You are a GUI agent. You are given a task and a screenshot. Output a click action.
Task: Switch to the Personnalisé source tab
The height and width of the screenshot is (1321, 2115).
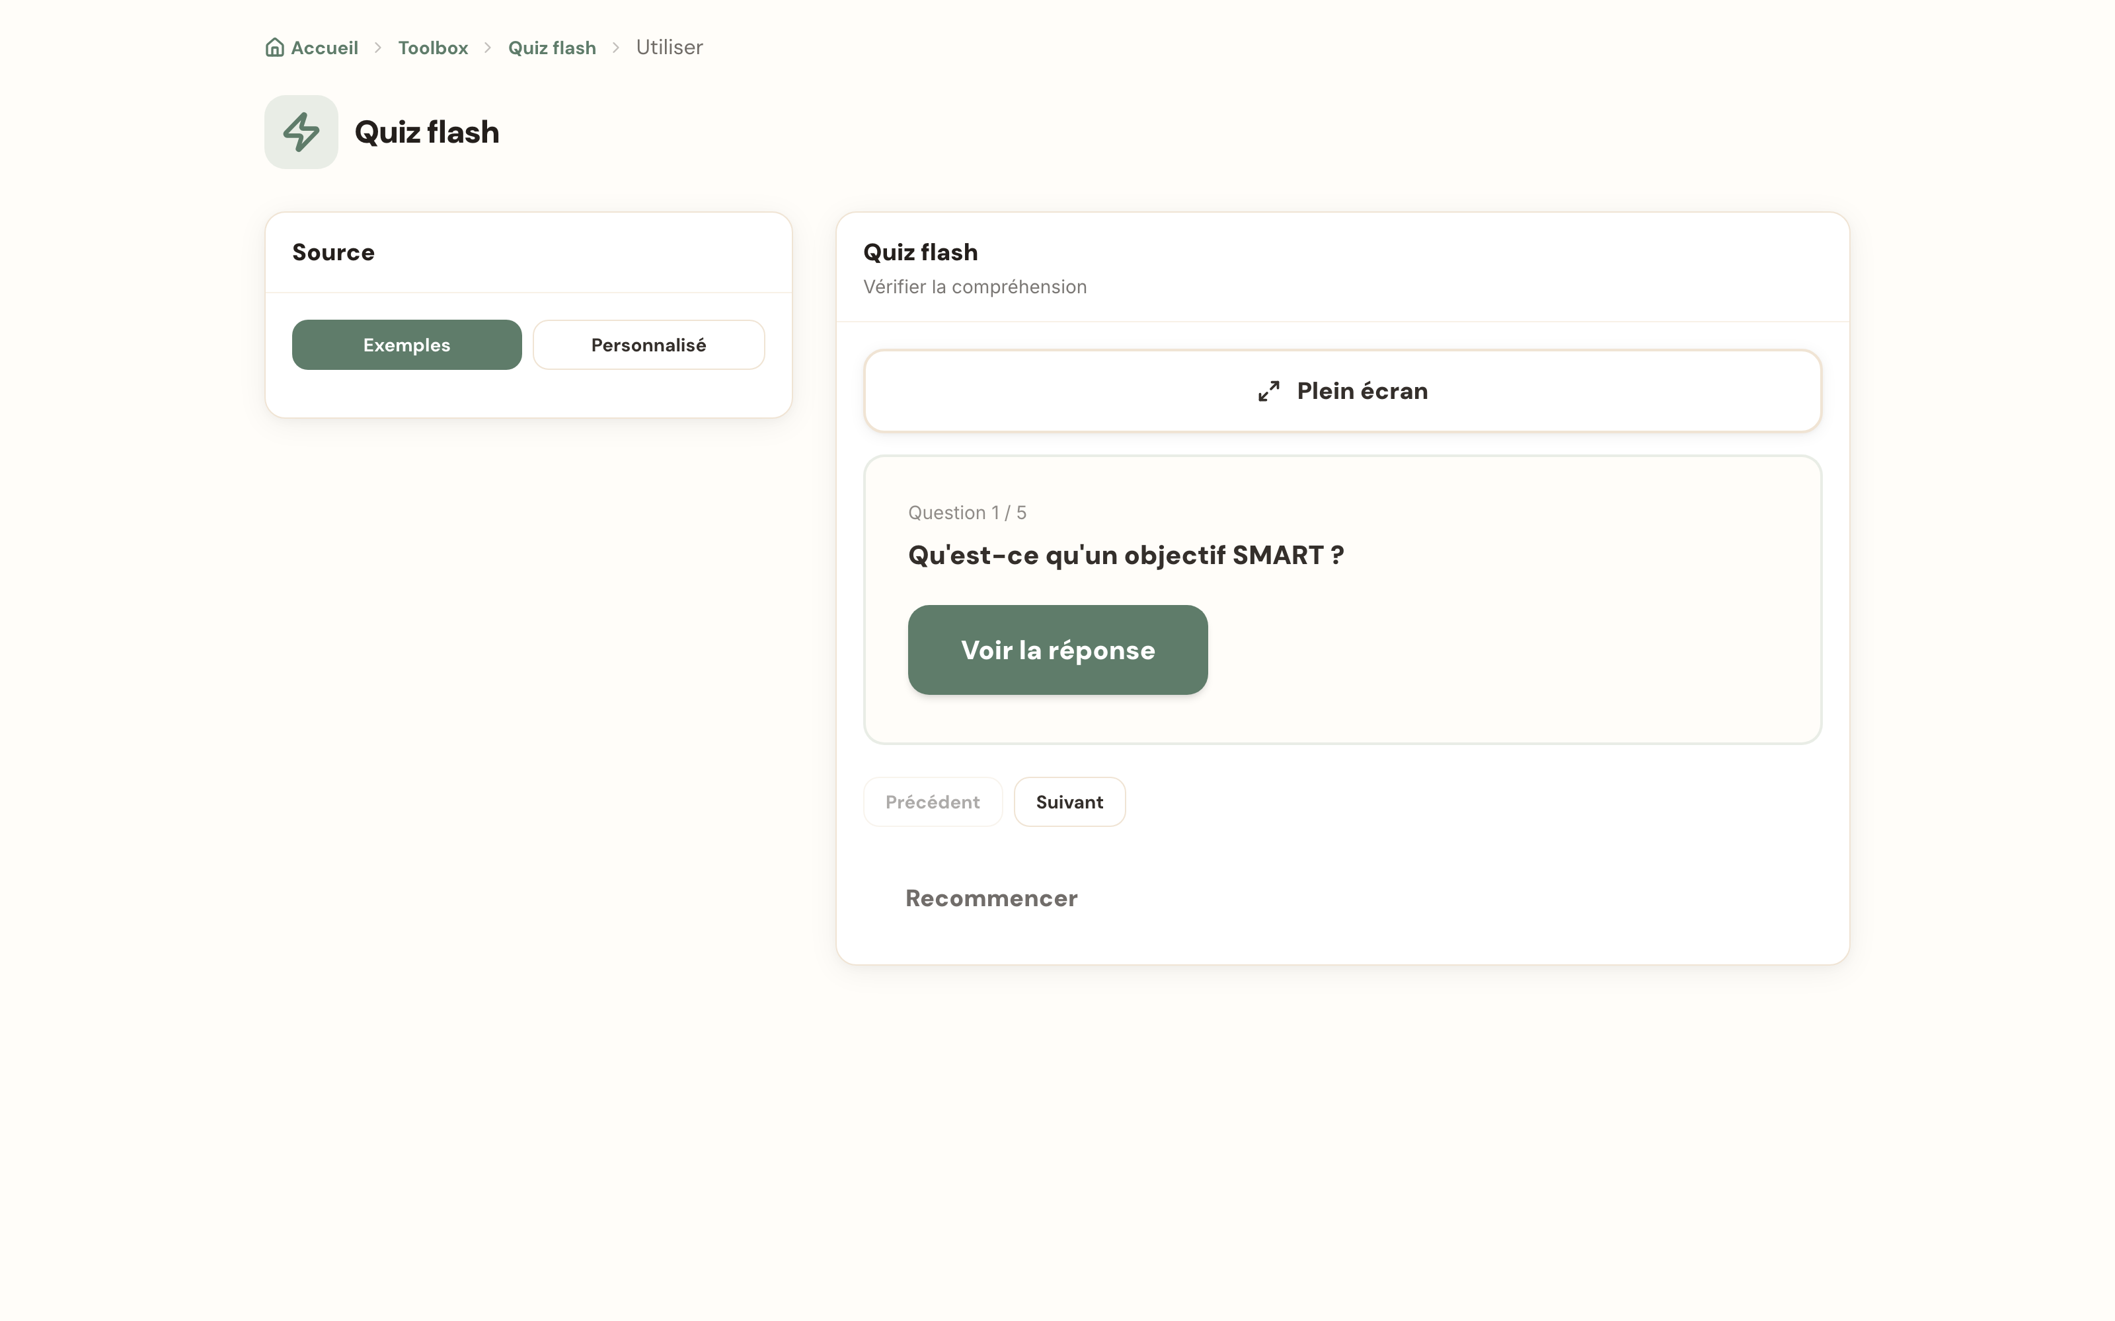point(648,344)
